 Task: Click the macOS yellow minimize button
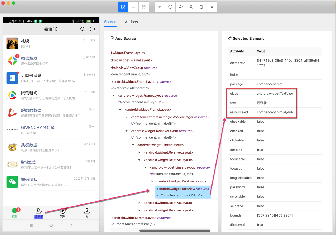pyautogui.click(x=8, y=3)
